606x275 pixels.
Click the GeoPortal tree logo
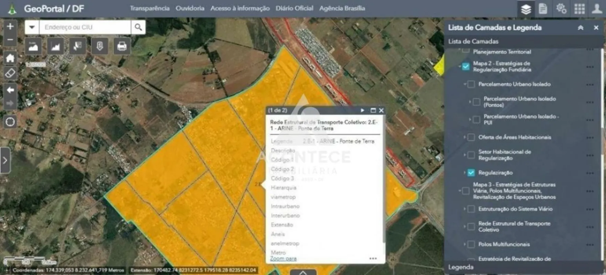[x=12, y=9]
